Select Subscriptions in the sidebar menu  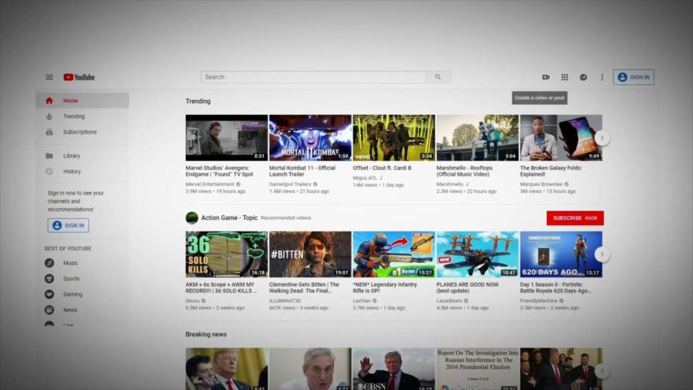pos(82,132)
